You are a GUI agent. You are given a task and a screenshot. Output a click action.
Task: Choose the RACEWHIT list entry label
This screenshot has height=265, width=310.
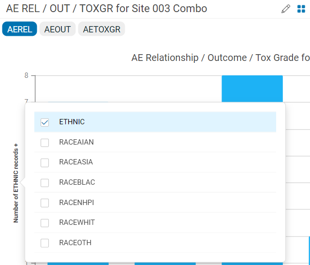coord(77,222)
